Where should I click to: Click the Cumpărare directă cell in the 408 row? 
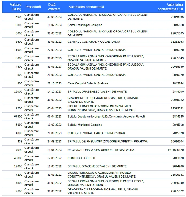(32, 141)
